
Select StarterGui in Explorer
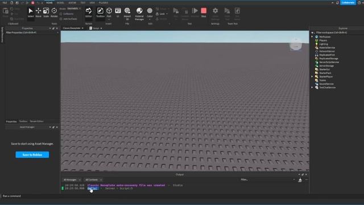324,69
